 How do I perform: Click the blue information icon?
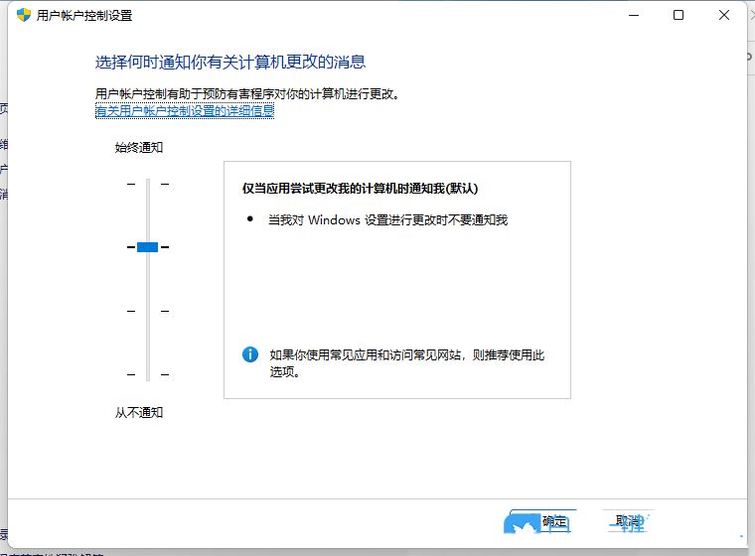(x=250, y=354)
